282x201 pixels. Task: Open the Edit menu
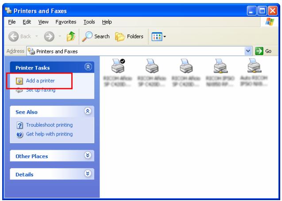27,22
